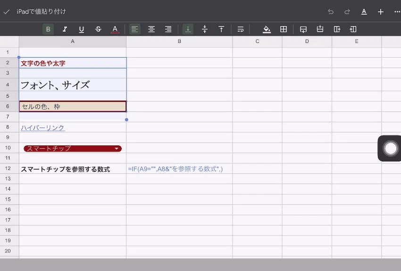Select cell with フォント、サイズ
This screenshot has width=401, height=271.
73,85
